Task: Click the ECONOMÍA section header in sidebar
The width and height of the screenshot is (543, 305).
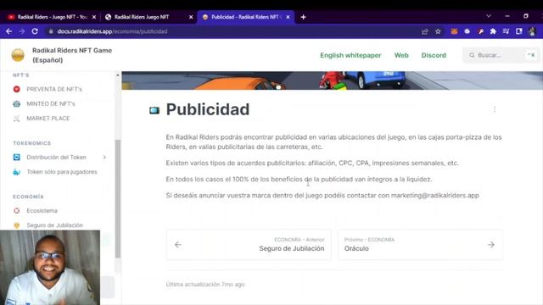Action: pyautogui.click(x=28, y=197)
